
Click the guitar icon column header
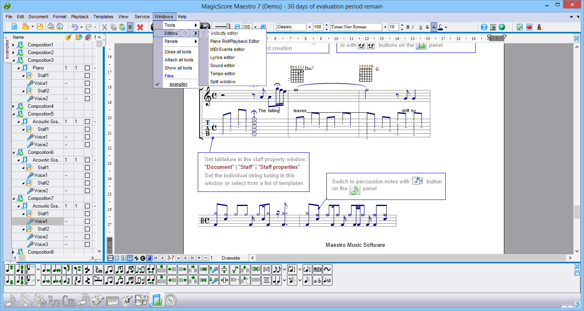click(69, 37)
